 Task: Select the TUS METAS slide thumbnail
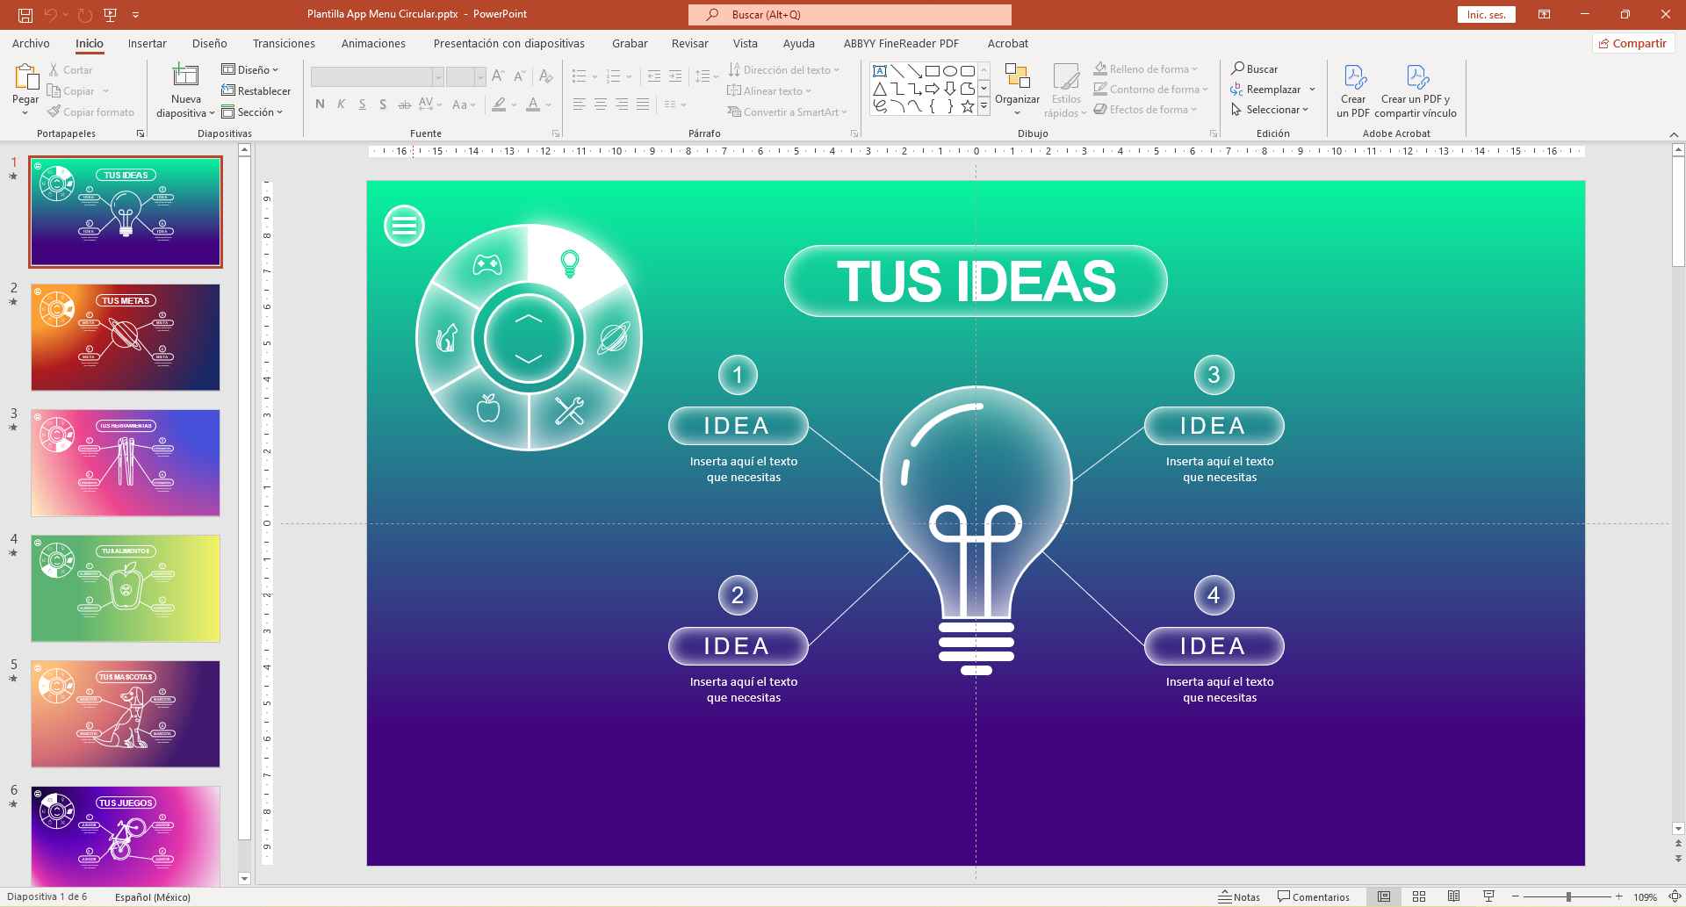click(x=126, y=337)
